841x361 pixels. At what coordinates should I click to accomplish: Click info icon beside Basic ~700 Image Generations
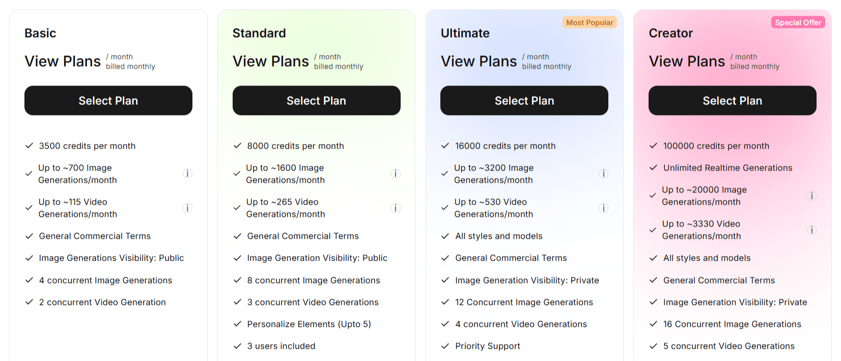pos(187,174)
